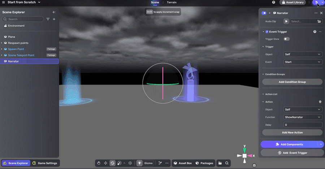
Task: Enable the Trigger Once switch
Action: coord(286,39)
